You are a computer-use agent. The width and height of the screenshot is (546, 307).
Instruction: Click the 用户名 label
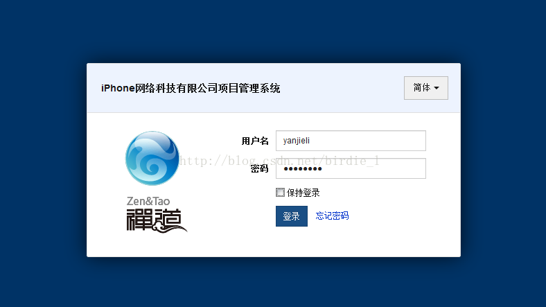(x=255, y=141)
